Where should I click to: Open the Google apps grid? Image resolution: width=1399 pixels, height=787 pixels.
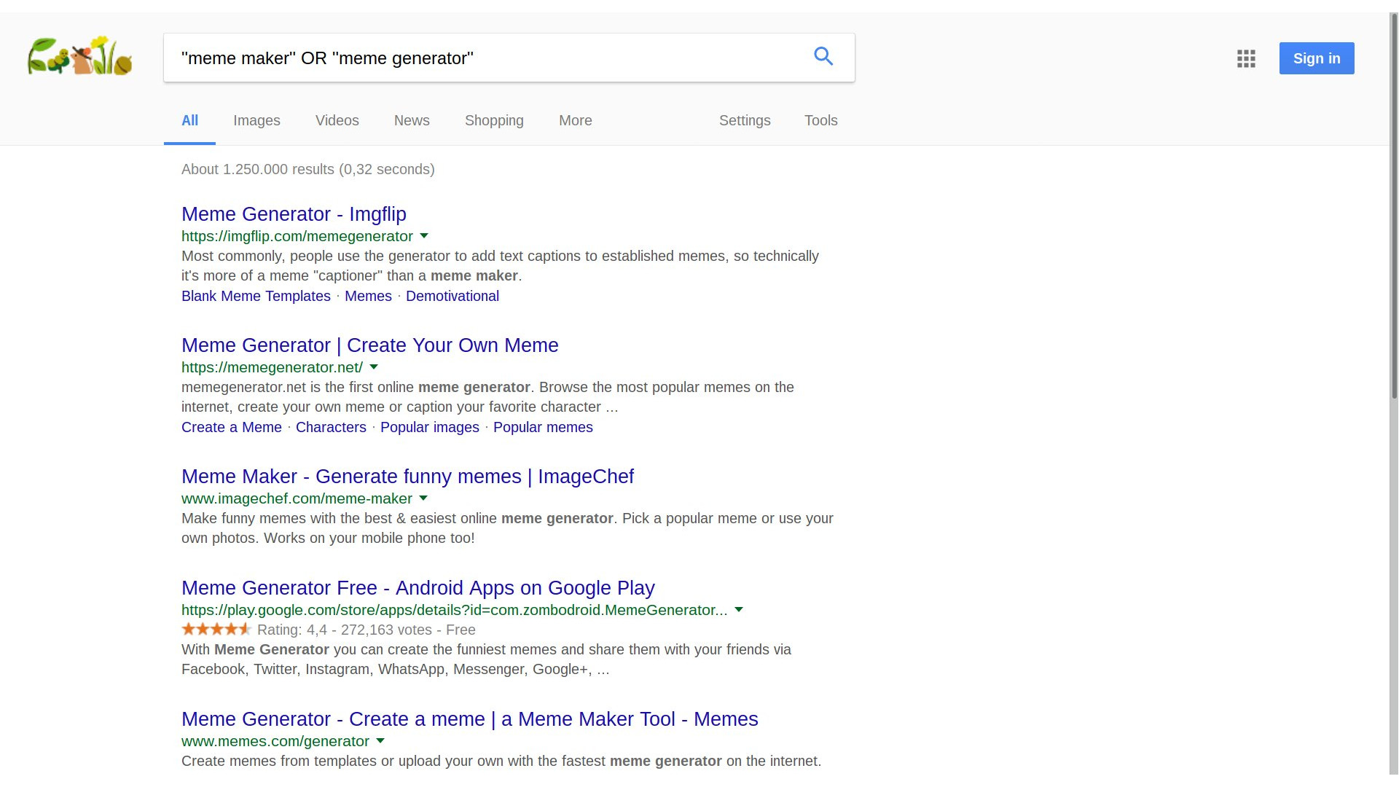1246,58
